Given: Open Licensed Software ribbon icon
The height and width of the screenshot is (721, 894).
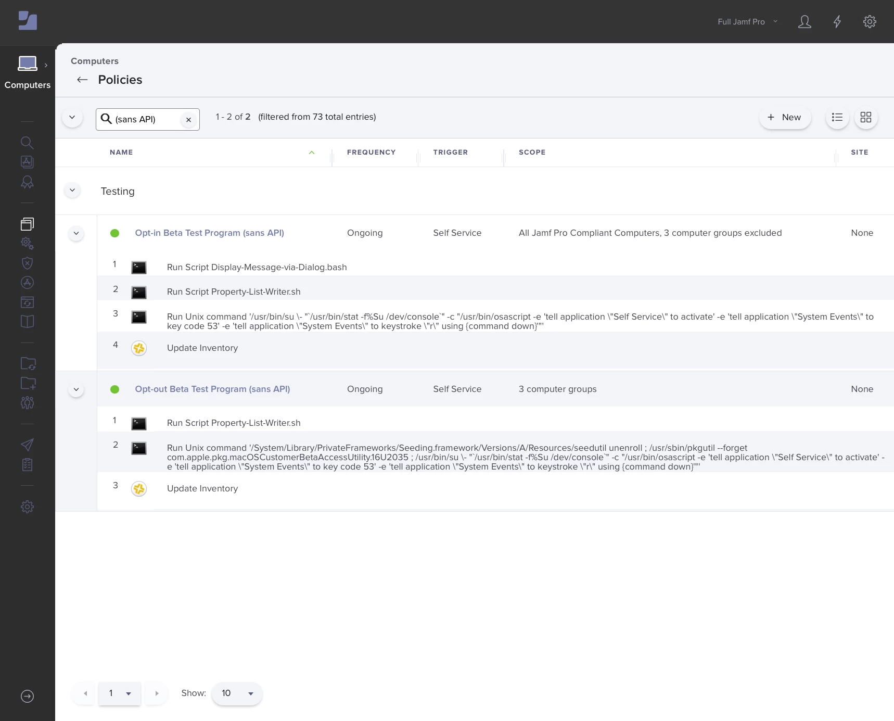Looking at the screenshot, I should tap(27, 182).
